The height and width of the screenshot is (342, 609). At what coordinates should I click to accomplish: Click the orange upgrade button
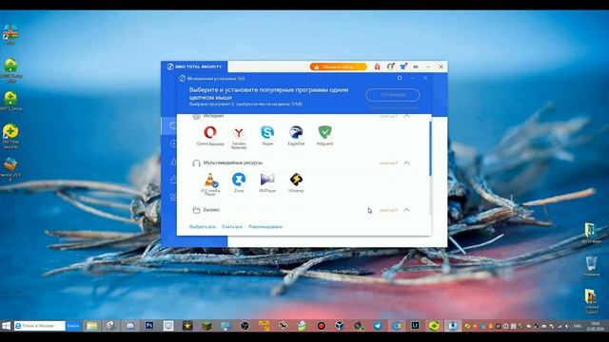point(338,66)
